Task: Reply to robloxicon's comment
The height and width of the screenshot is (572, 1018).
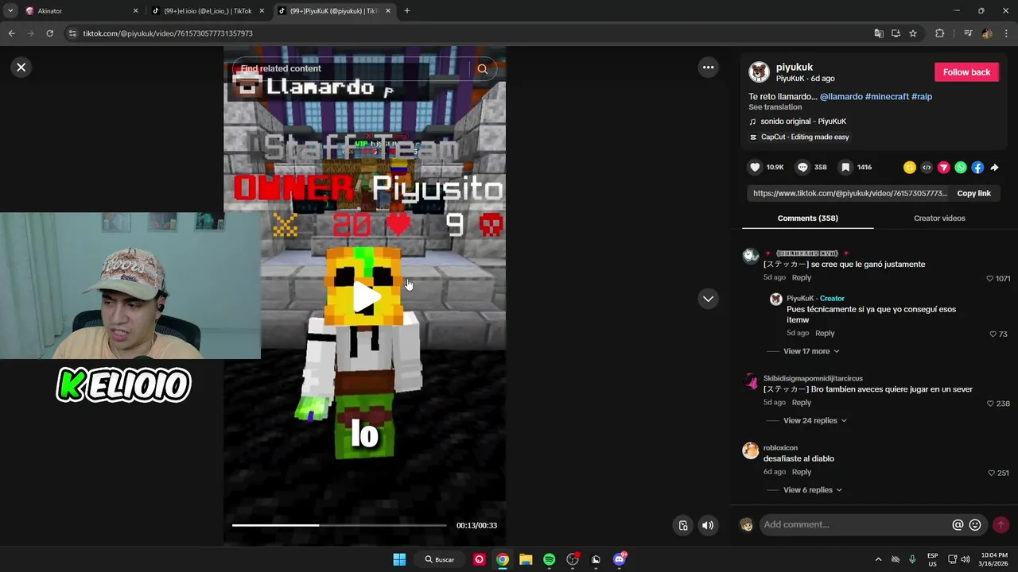Action: (801, 472)
